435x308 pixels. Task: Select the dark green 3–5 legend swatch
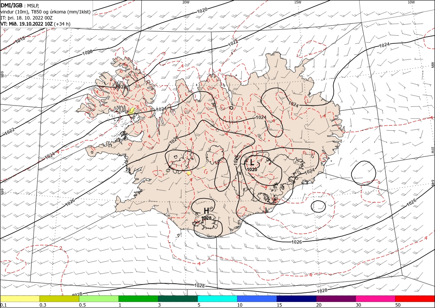pos(178,298)
